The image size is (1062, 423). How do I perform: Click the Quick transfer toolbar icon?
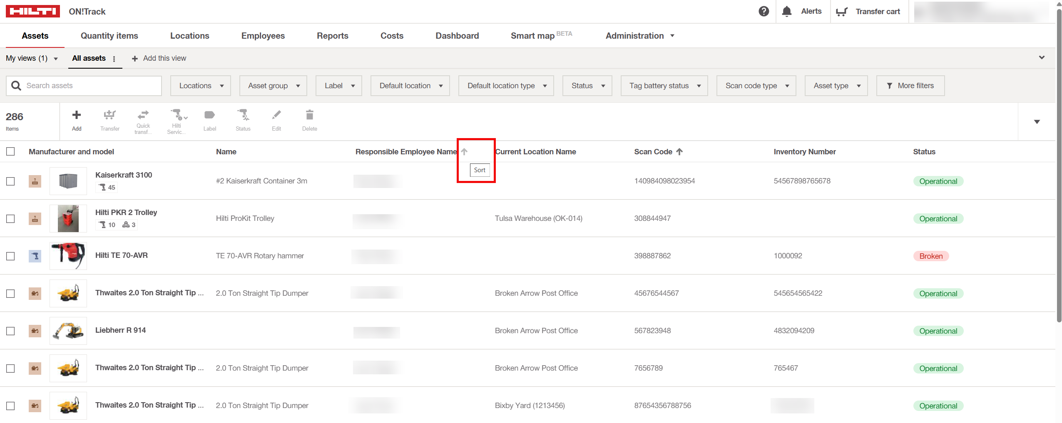(143, 114)
